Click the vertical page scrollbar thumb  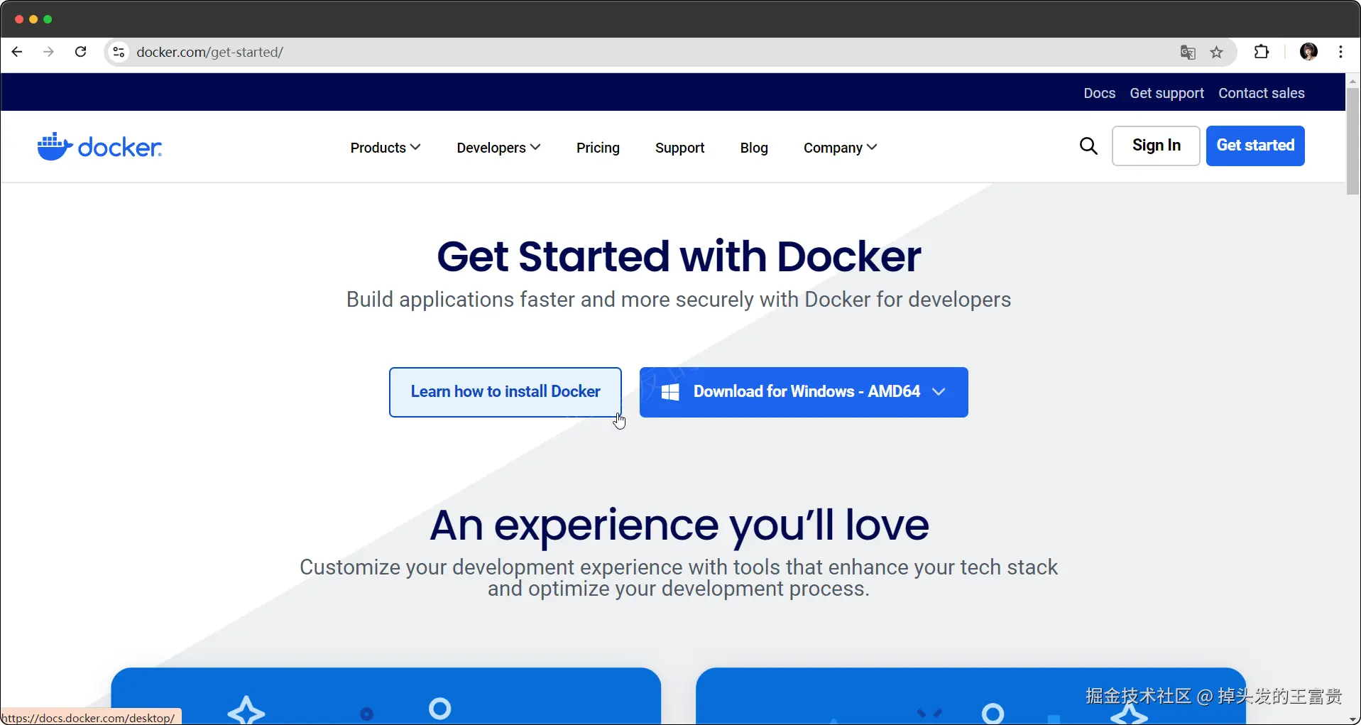tap(1353, 141)
